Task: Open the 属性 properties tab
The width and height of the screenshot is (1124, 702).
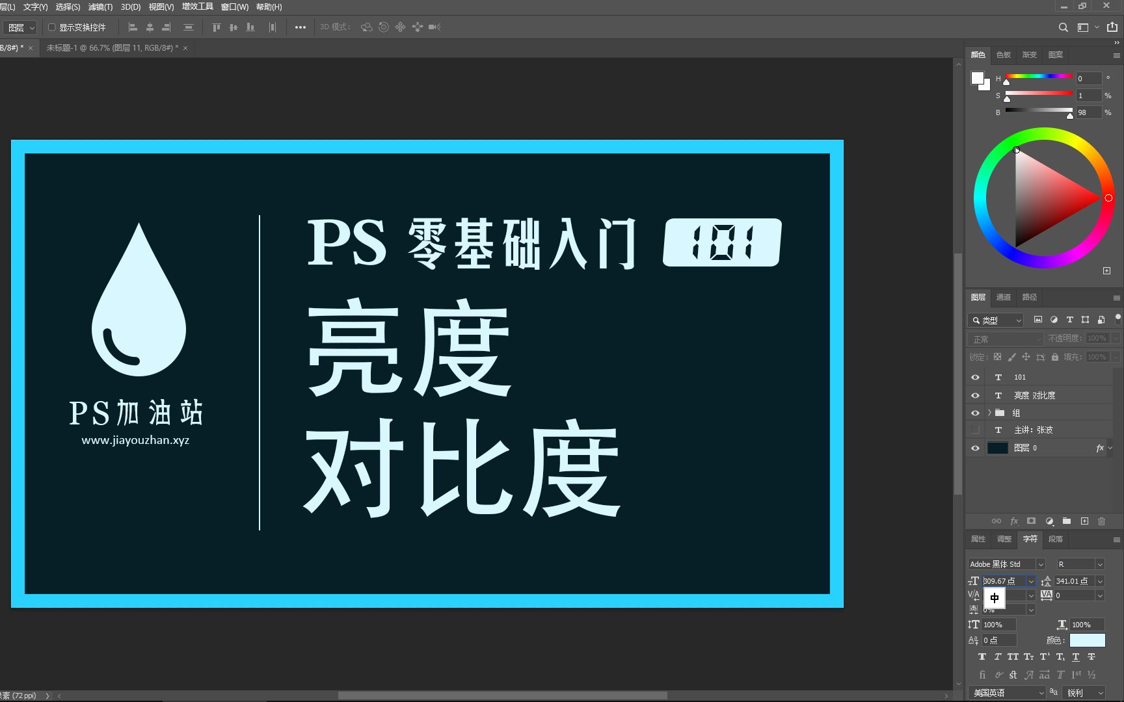Action: (978, 539)
